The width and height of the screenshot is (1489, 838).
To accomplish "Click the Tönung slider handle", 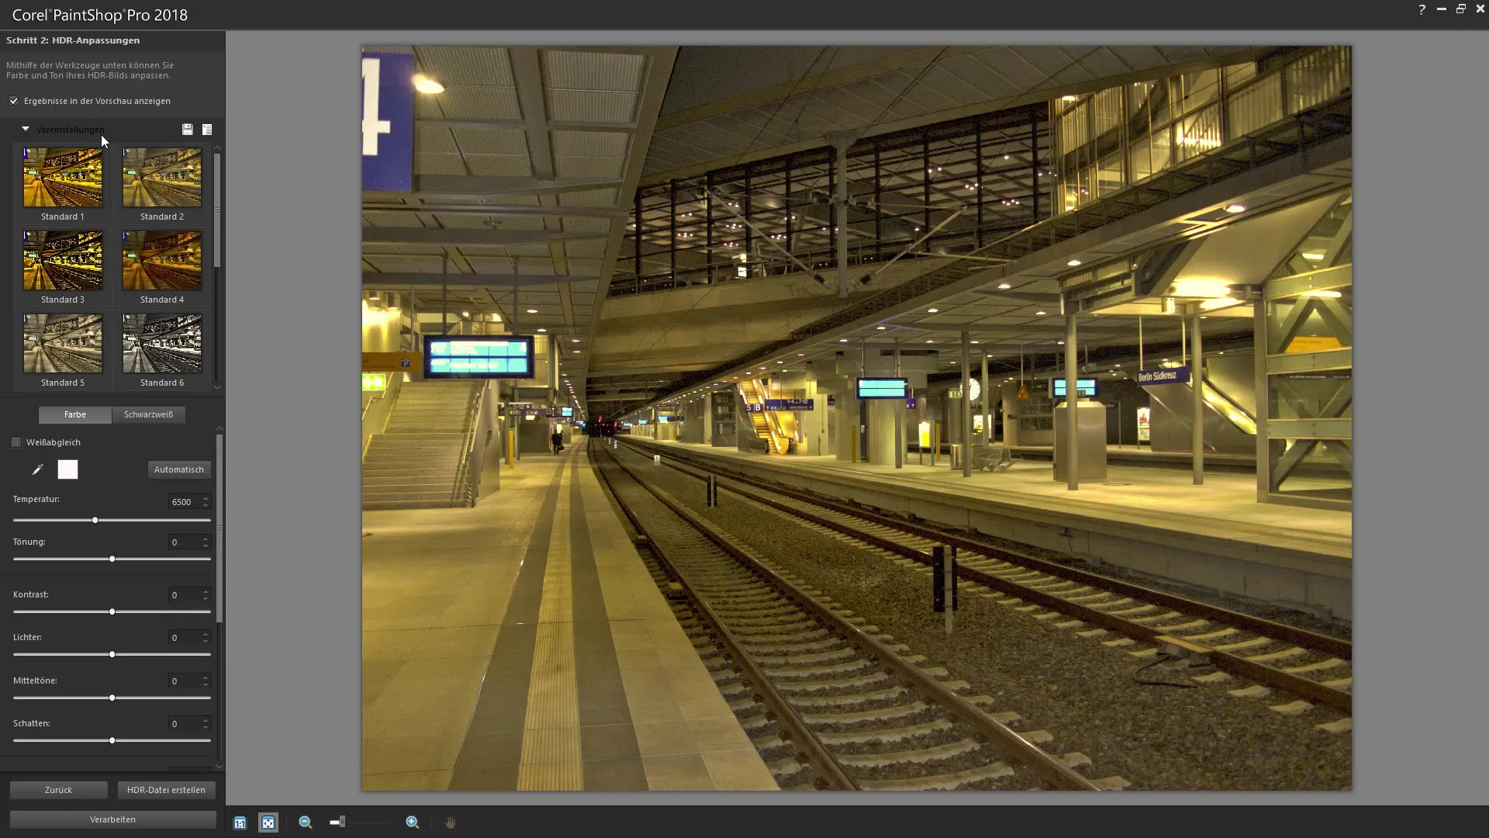I will tap(112, 559).
